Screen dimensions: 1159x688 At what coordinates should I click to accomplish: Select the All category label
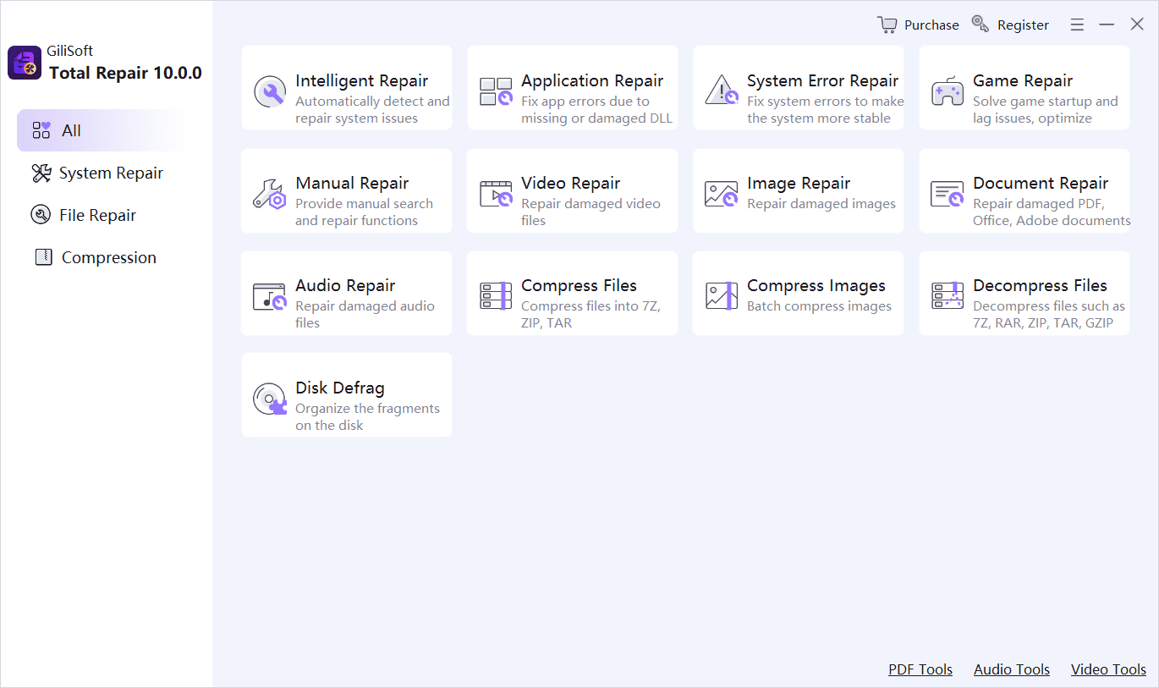point(71,130)
